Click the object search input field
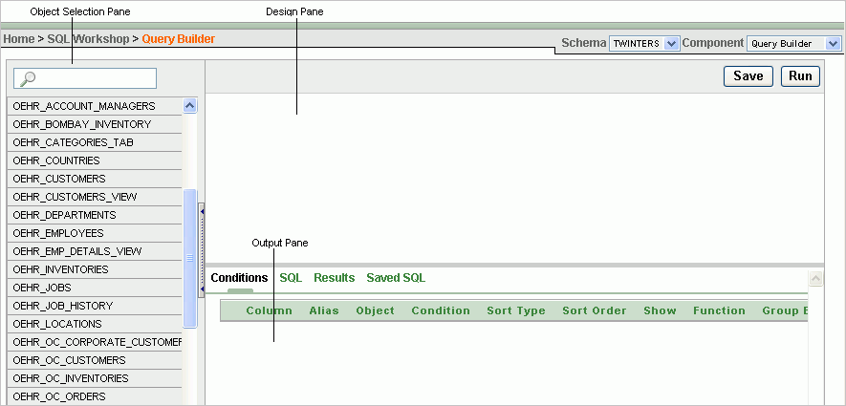Screen dimensions: 846x406 click(x=94, y=78)
